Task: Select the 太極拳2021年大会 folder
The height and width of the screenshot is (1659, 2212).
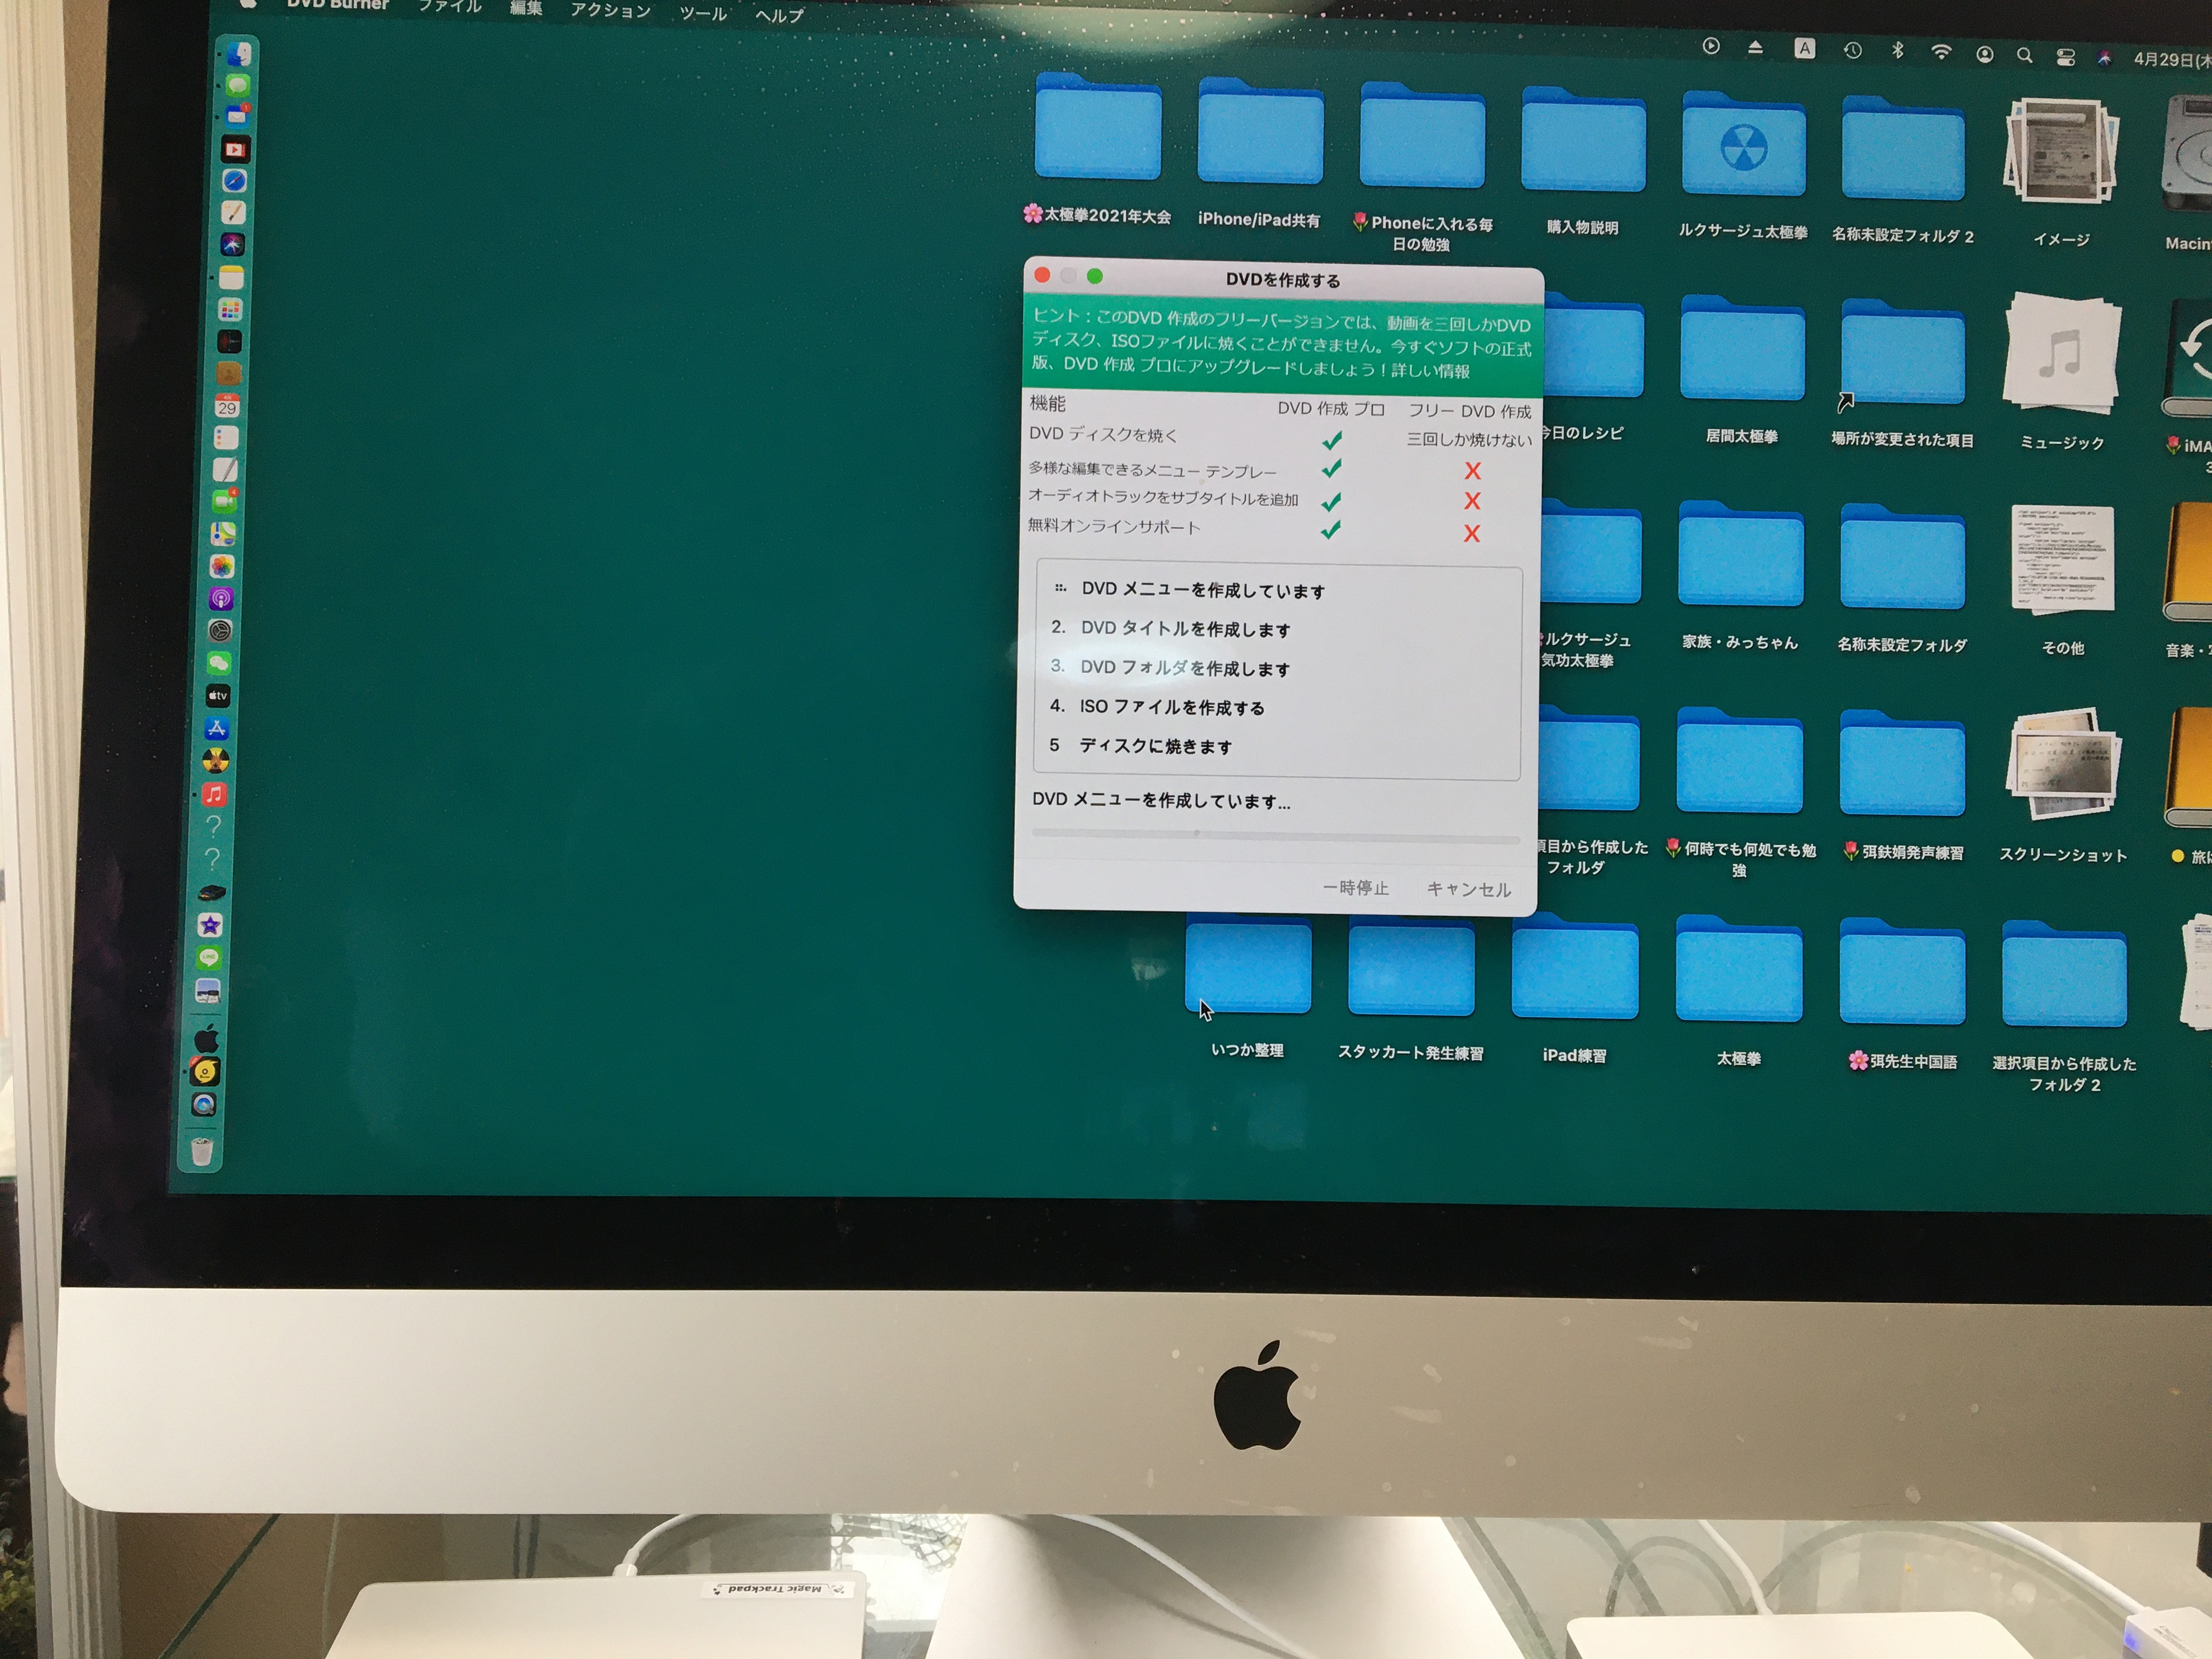Action: pos(1098,127)
